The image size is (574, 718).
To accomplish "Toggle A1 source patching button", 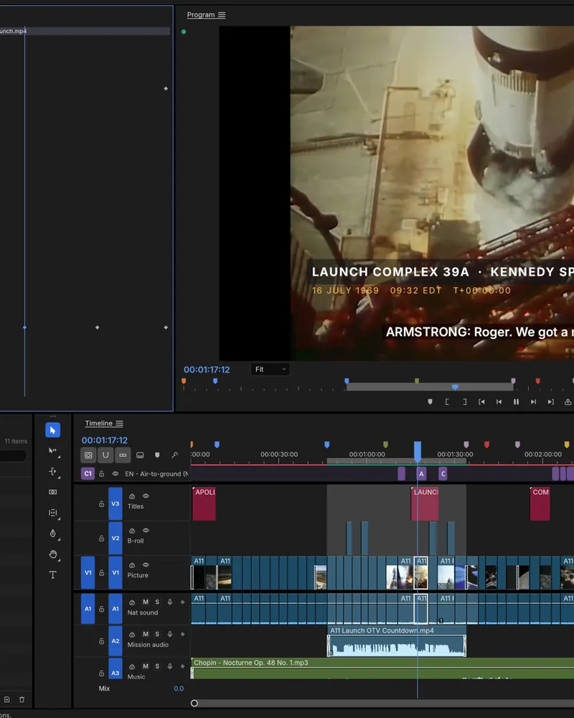I will (x=88, y=609).
